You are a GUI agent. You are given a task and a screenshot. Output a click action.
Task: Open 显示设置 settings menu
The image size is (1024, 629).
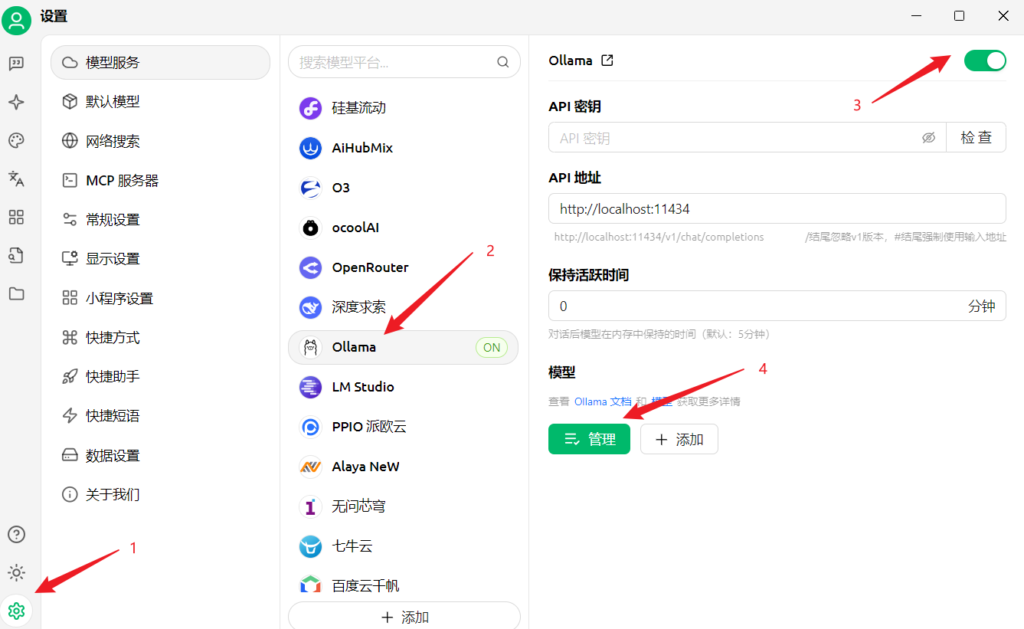(x=161, y=259)
